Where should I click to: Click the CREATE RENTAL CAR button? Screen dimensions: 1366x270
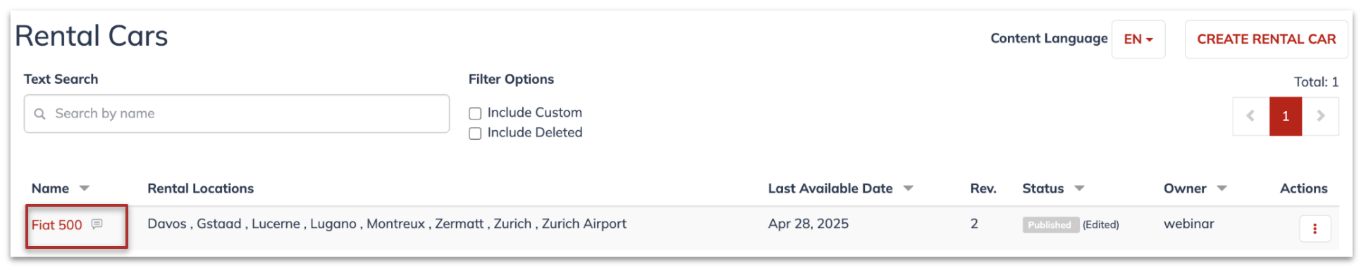click(x=1267, y=39)
